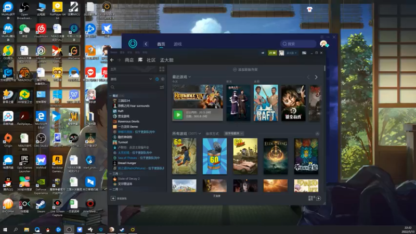This screenshot has height=234, width=416.
Task: Click the Steam icon on the taskbar
Action: point(122,229)
